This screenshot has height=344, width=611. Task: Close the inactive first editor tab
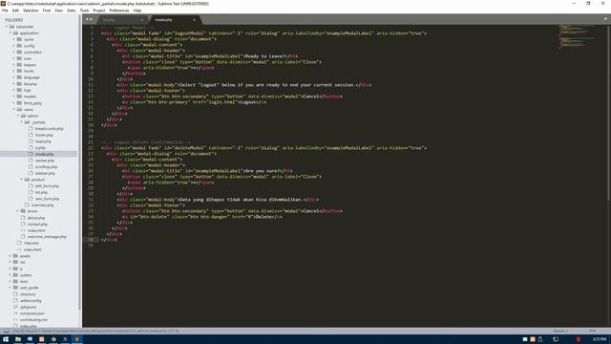142,20
